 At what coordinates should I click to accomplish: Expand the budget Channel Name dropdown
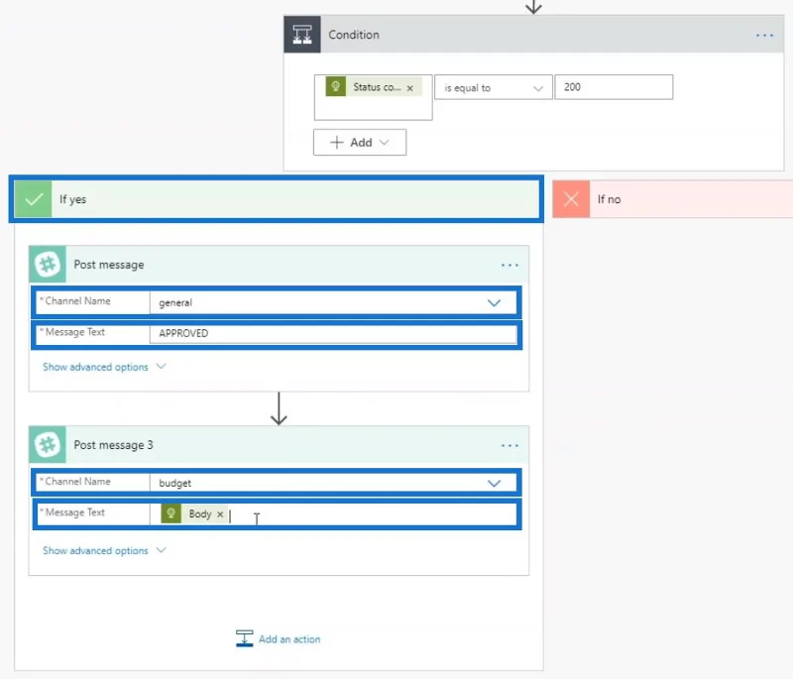(x=494, y=484)
